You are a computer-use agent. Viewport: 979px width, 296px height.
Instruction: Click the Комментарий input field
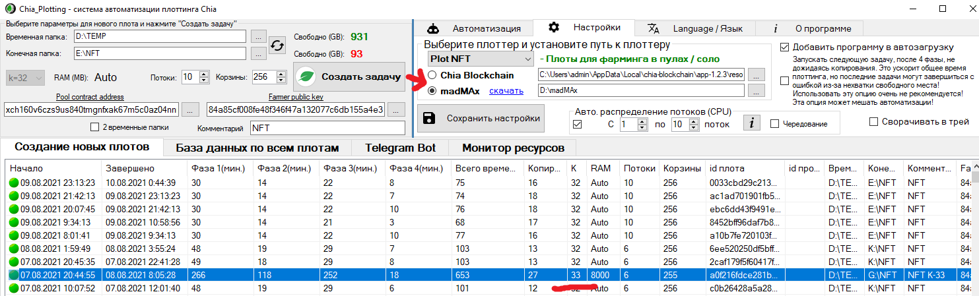pyautogui.click(x=327, y=128)
